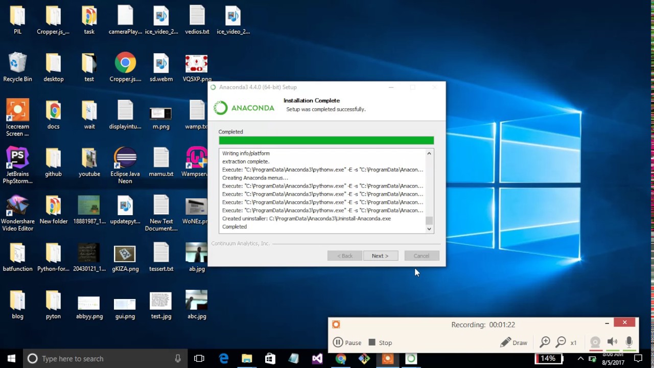Viewport: 654px width, 368px height.
Task: Pause the screen recording
Action: click(347, 342)
